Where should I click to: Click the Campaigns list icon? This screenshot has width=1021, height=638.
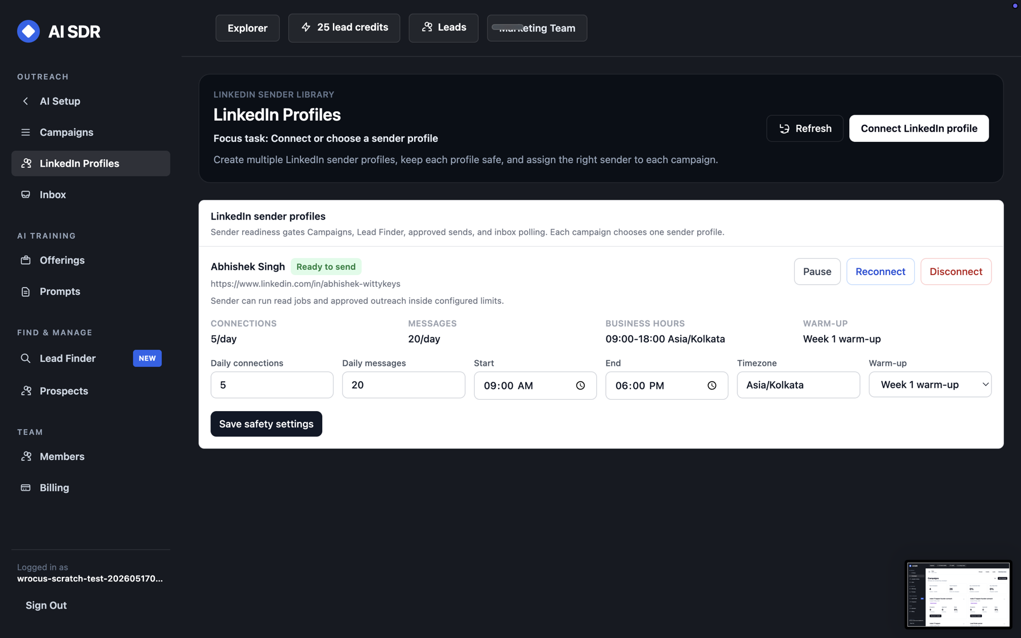coord(26,132)
